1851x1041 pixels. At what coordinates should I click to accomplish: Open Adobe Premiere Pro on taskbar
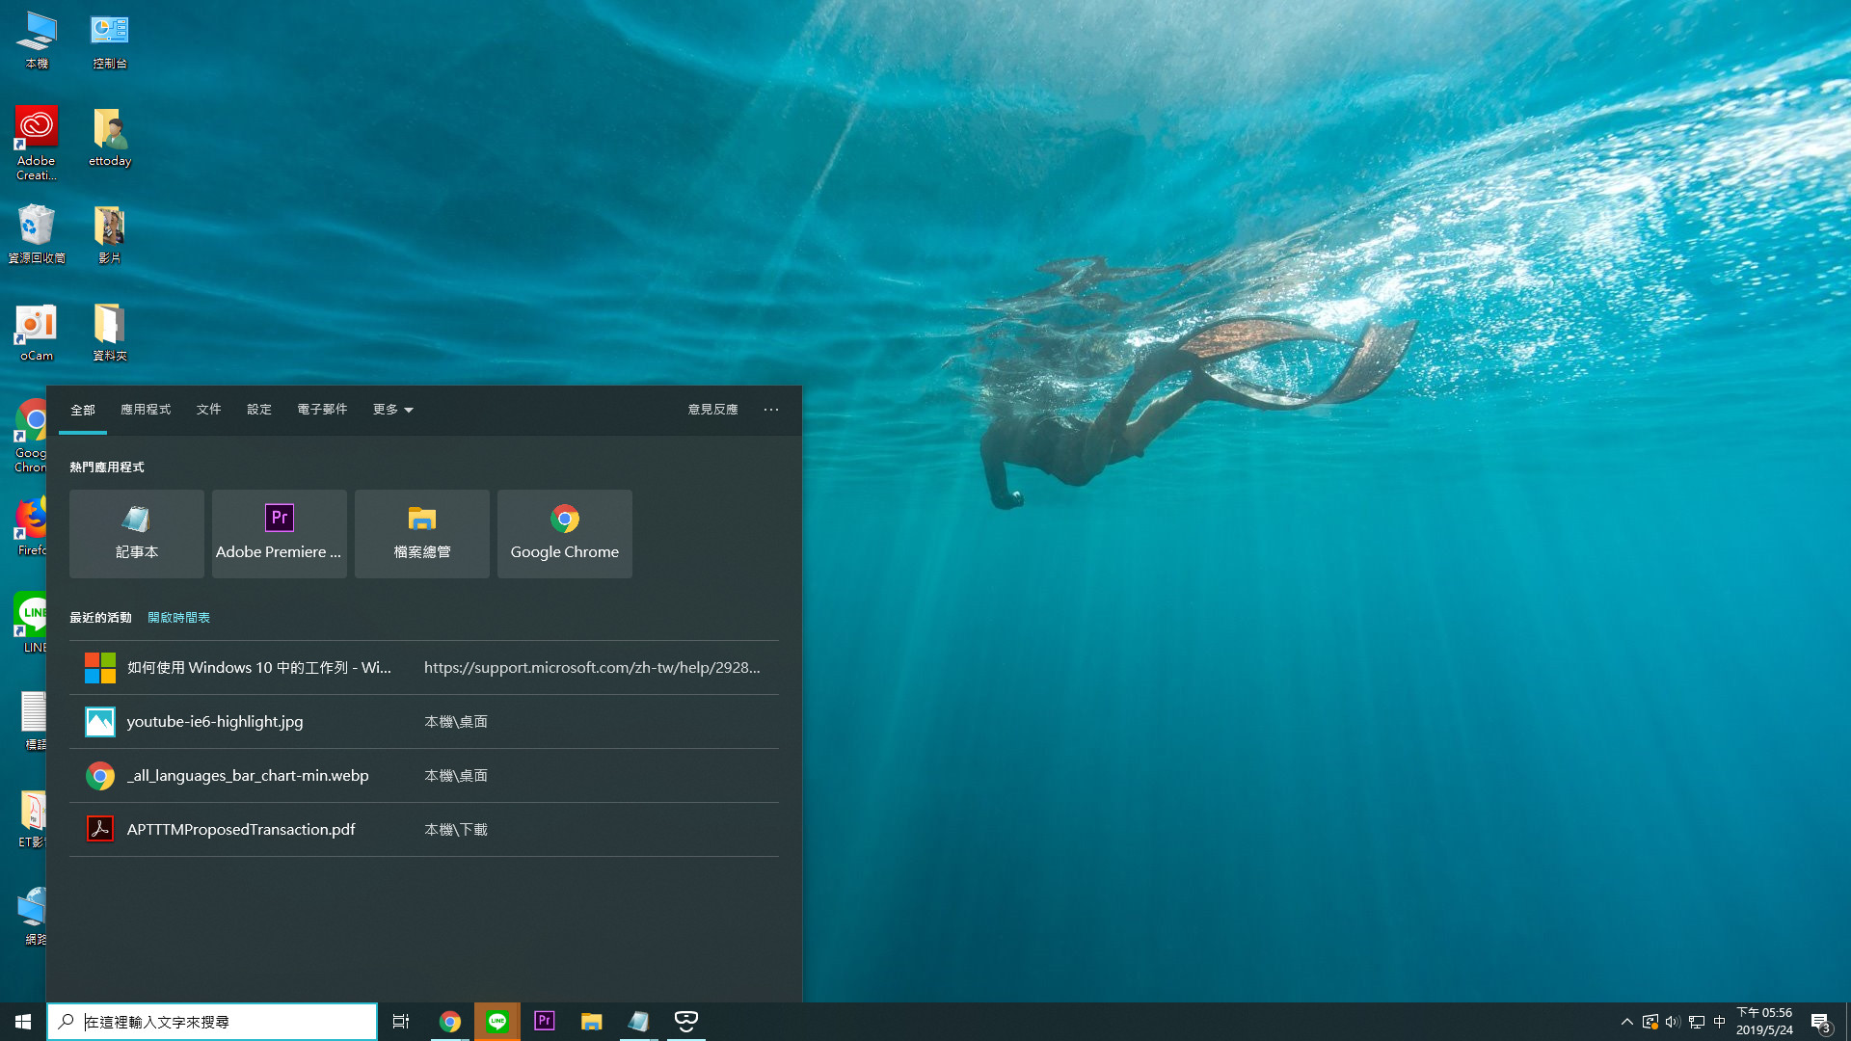[x=544, y=1020]
